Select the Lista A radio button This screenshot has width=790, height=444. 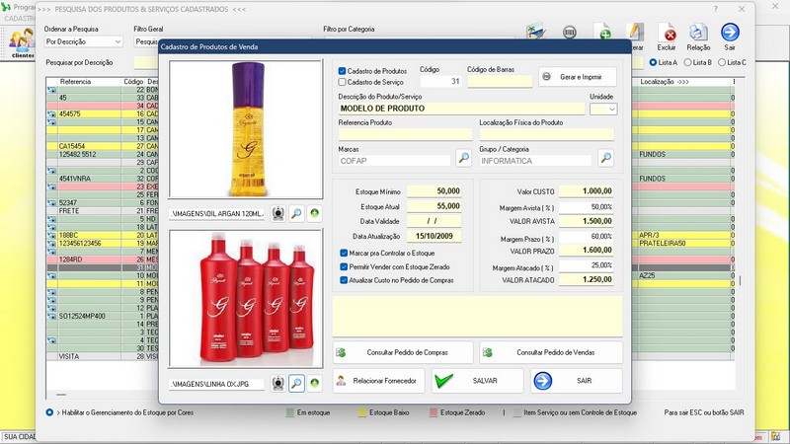[653, 62]
